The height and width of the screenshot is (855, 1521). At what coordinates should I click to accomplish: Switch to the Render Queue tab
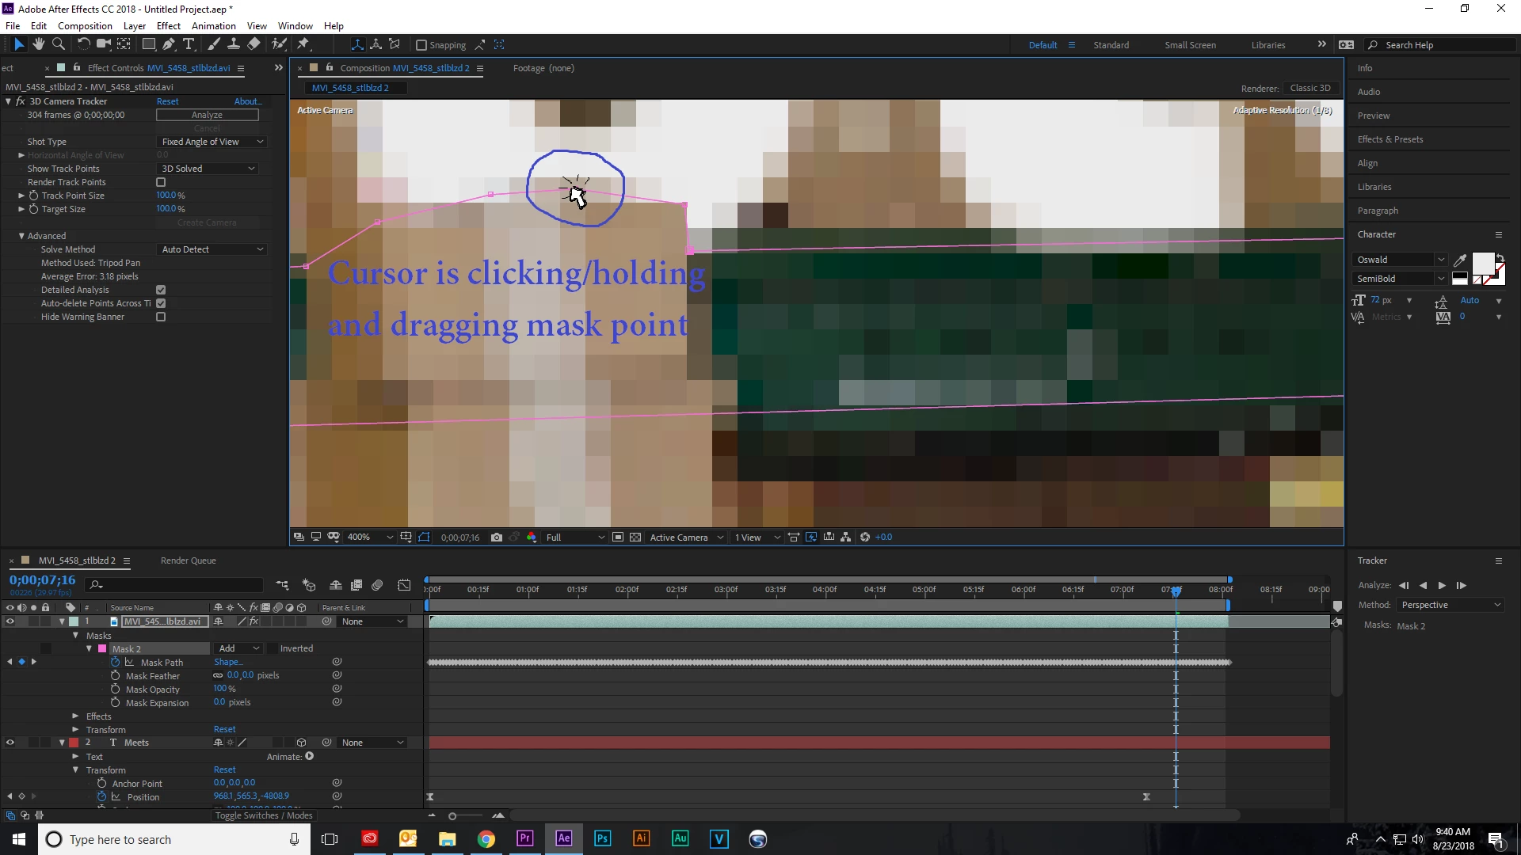tap(188, 560)
